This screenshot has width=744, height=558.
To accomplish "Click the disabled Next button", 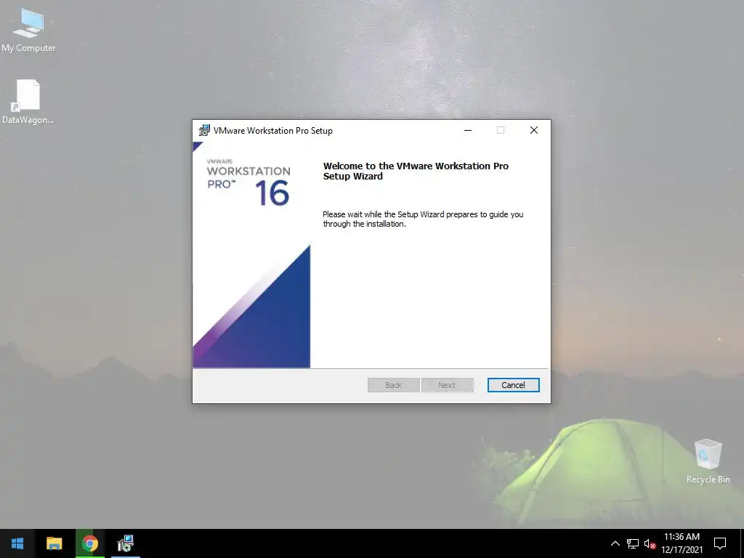I will coord(447,385).
